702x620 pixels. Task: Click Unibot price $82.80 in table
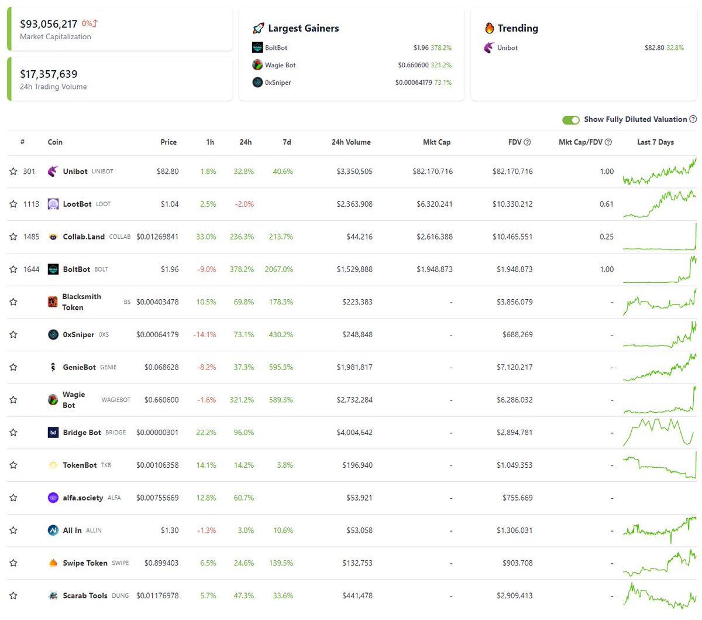coord(168,172)
